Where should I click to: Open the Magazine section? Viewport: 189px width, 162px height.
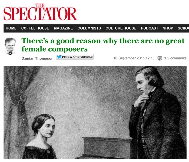pos(63,28)
